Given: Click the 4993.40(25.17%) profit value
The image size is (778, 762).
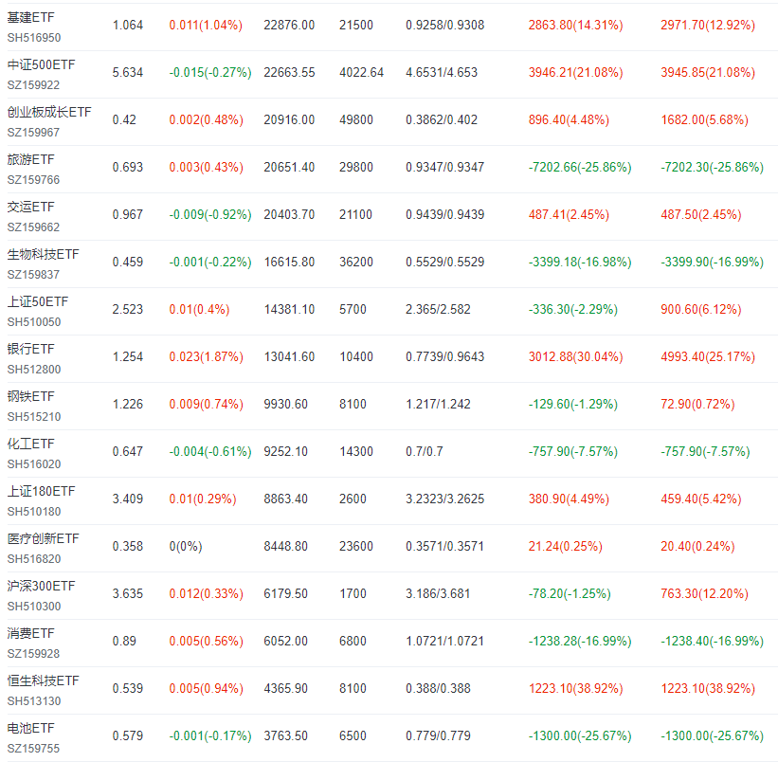Looking at the screenshot, I should (x=708, y=356).
